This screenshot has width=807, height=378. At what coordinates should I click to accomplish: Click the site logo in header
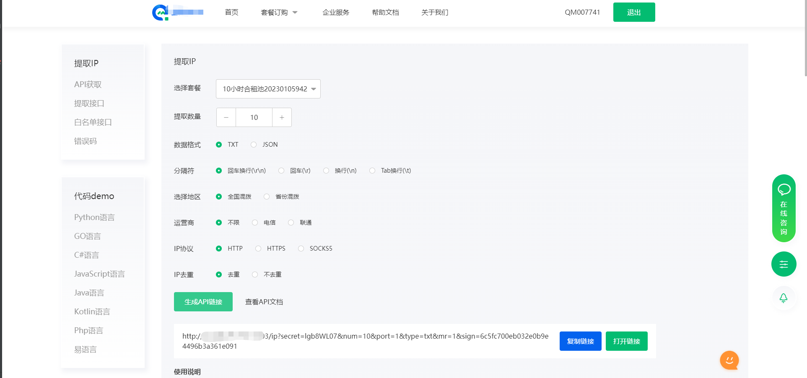click(x=178, y=13)
